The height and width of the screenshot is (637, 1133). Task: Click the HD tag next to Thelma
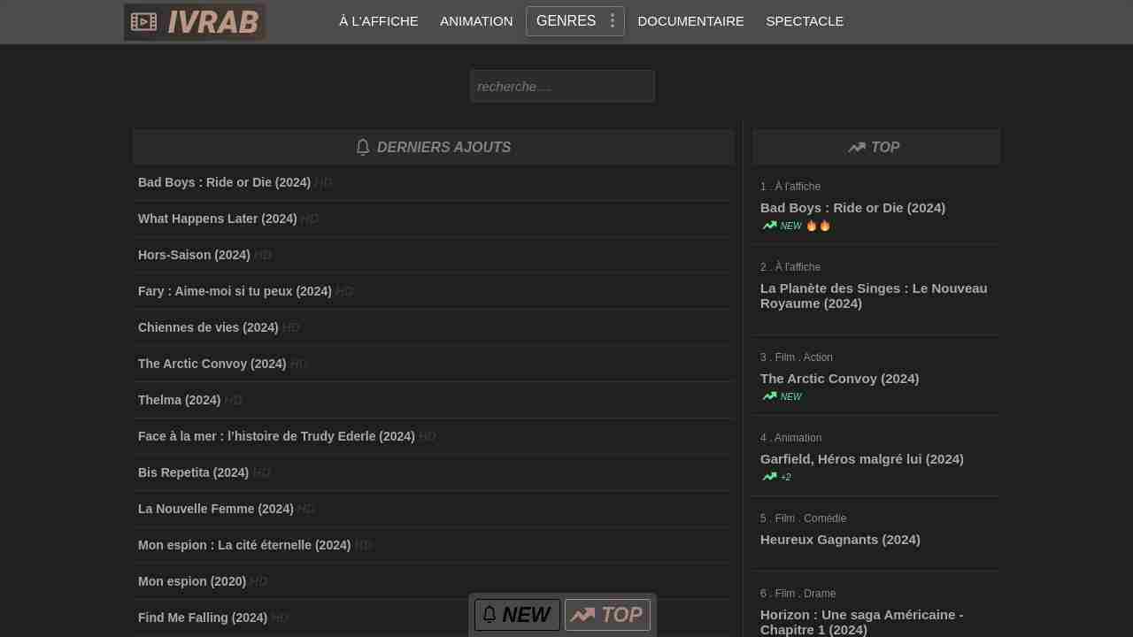(233, 400)
